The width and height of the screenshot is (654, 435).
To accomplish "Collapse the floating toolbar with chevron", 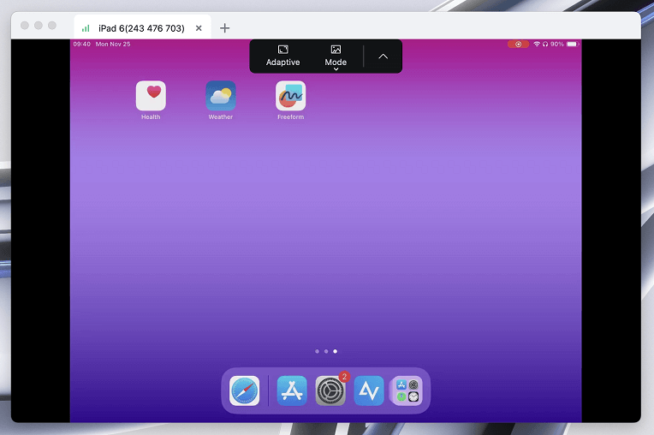I will coord(383,56).
